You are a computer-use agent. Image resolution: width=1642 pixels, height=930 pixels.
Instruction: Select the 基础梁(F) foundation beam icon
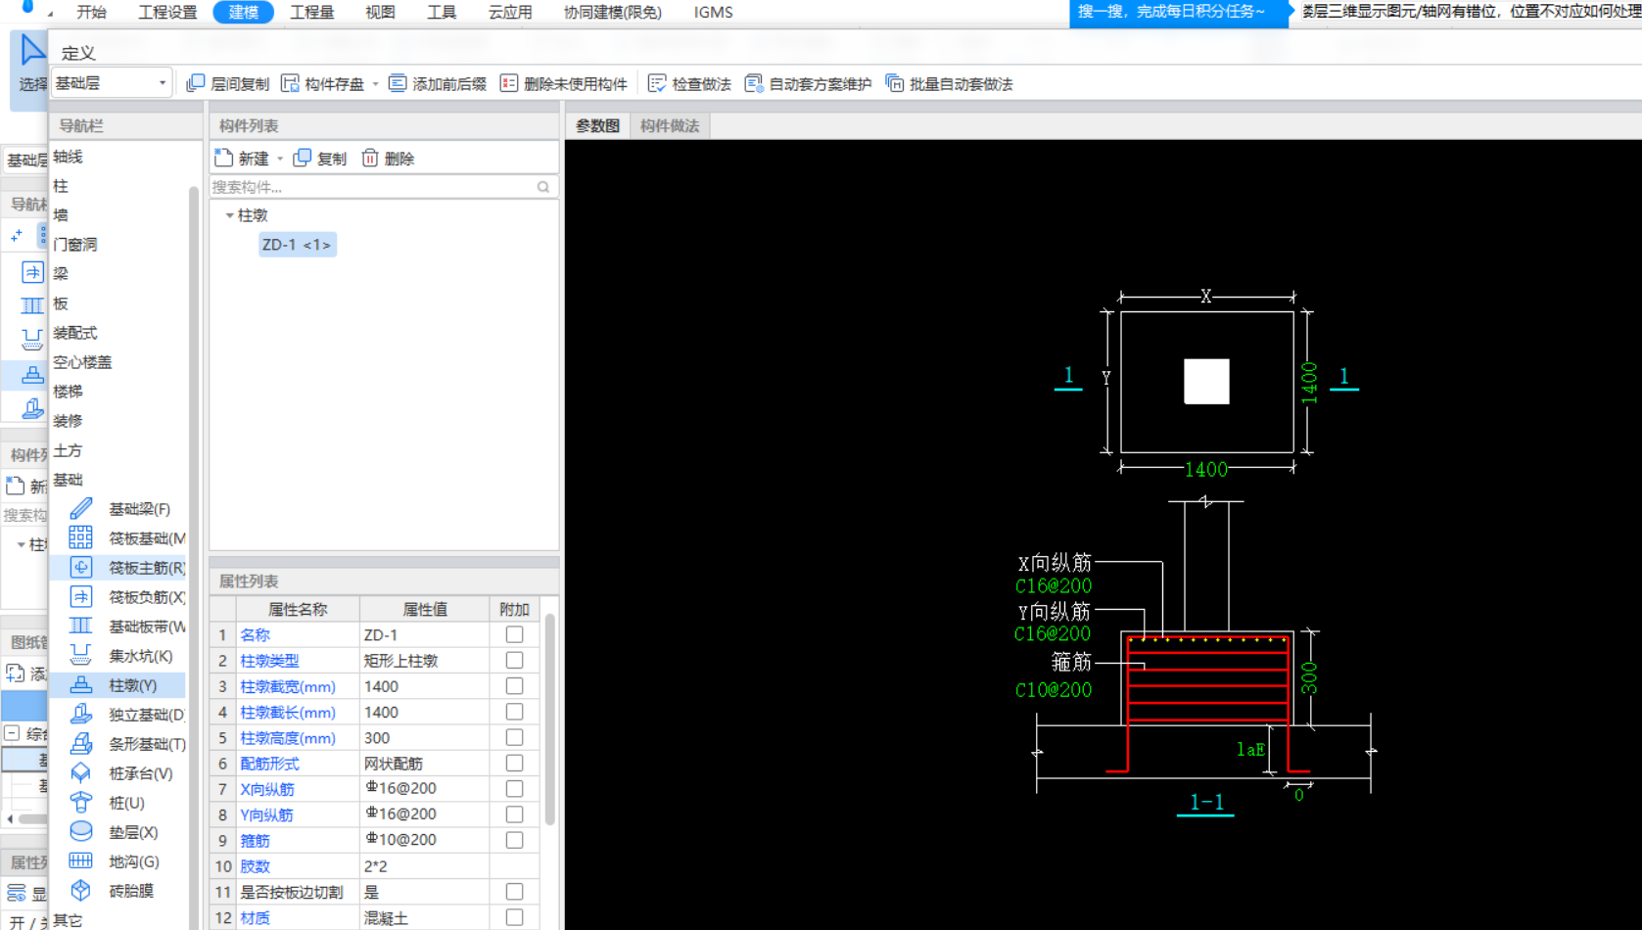pyautogui.click(x=81, y=508)
